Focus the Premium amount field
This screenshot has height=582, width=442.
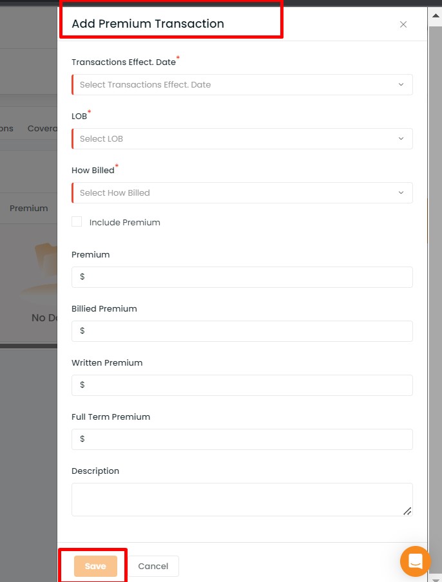pos(242,277)
